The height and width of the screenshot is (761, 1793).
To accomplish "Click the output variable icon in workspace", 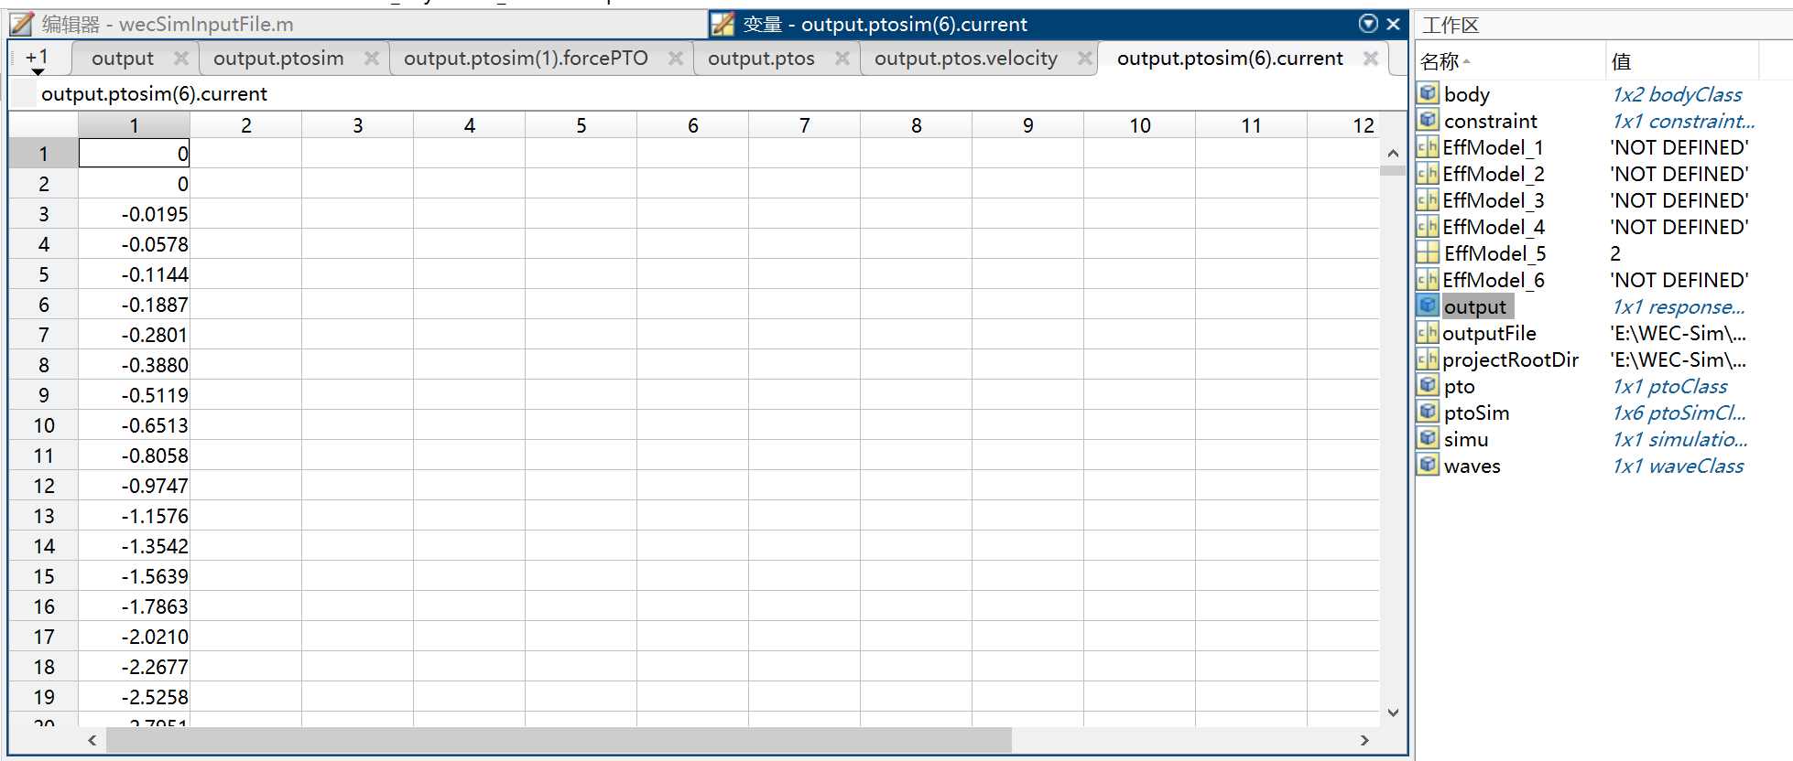I will coord(1428,305).
